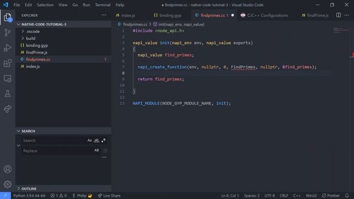This screenshot has height=199, width=354.
Task: Open the View menu
Action: (x=63, y=5)
